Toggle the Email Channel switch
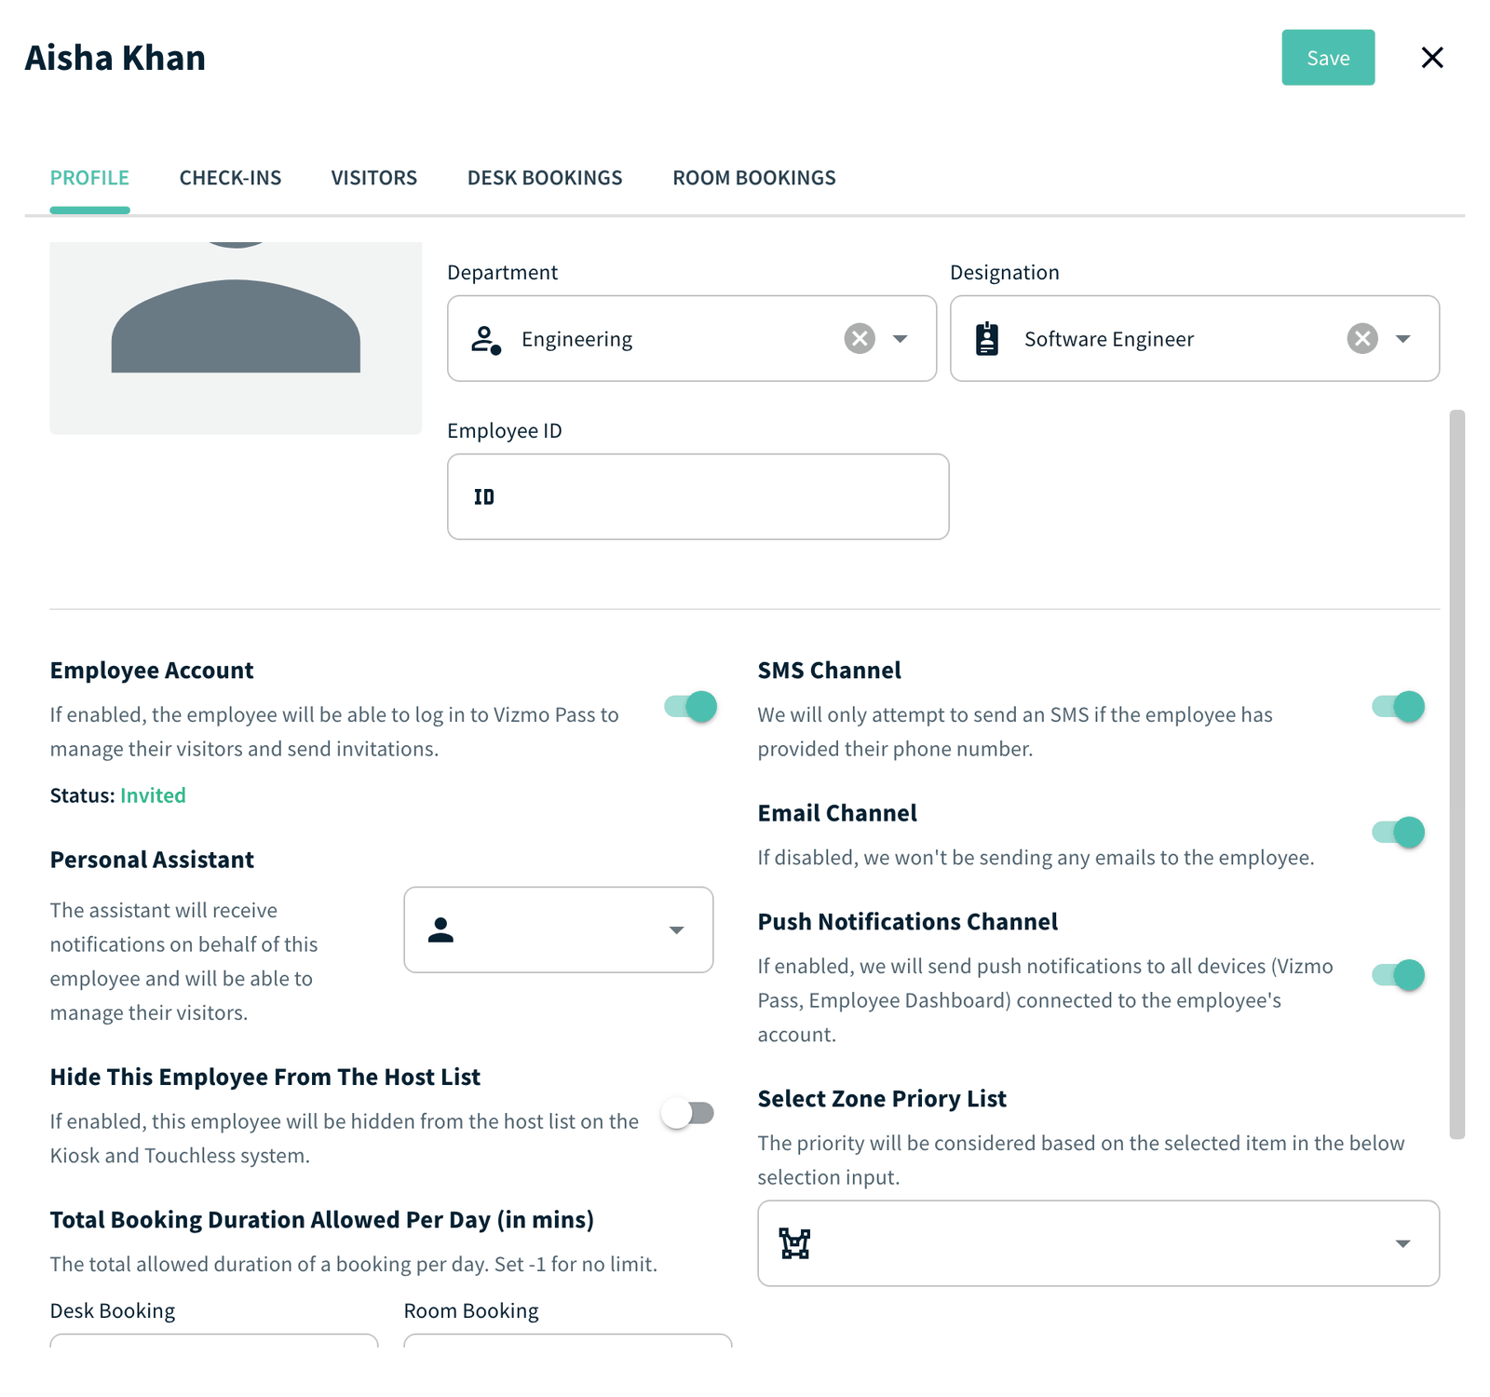The image size is (1490, 1397). pyautogui.click(x=1398, y=832)
